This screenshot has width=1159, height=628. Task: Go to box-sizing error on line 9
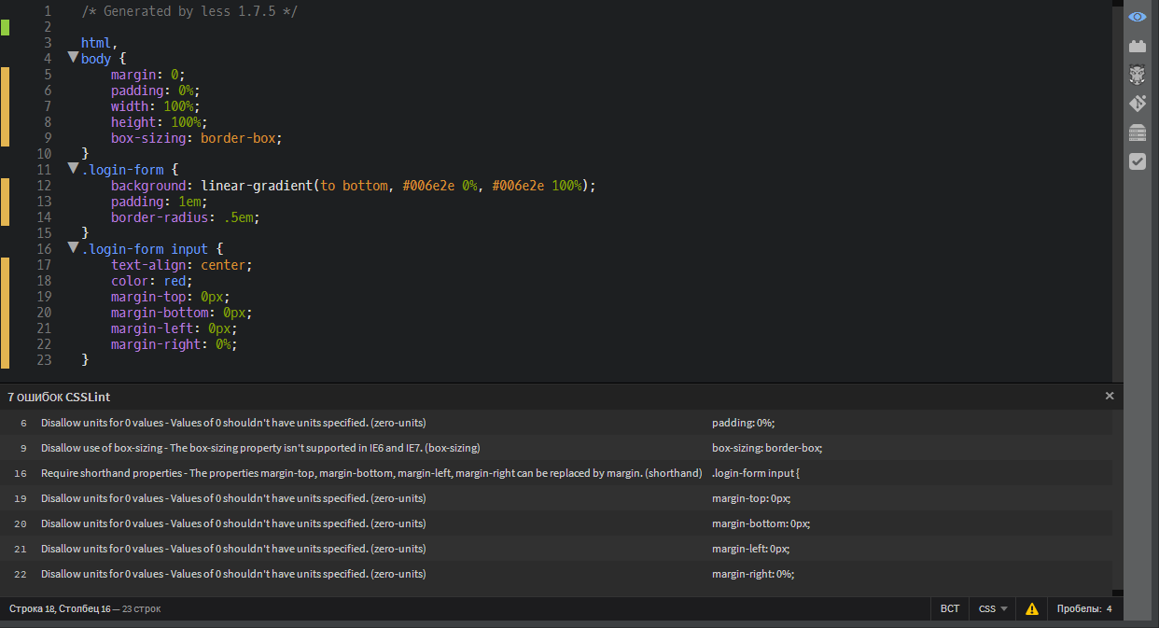260,448
